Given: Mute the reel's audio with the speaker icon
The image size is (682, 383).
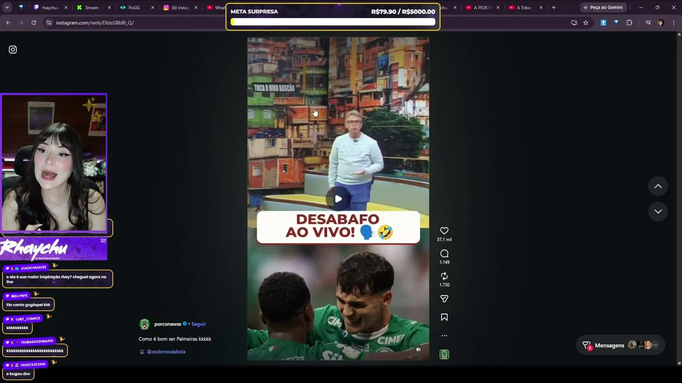Looking at the screenshot, I should 418,349.
